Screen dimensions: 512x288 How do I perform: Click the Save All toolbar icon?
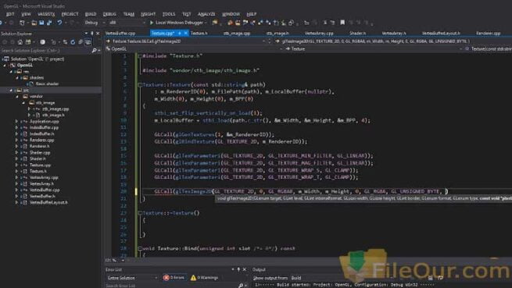pos(49,23)
